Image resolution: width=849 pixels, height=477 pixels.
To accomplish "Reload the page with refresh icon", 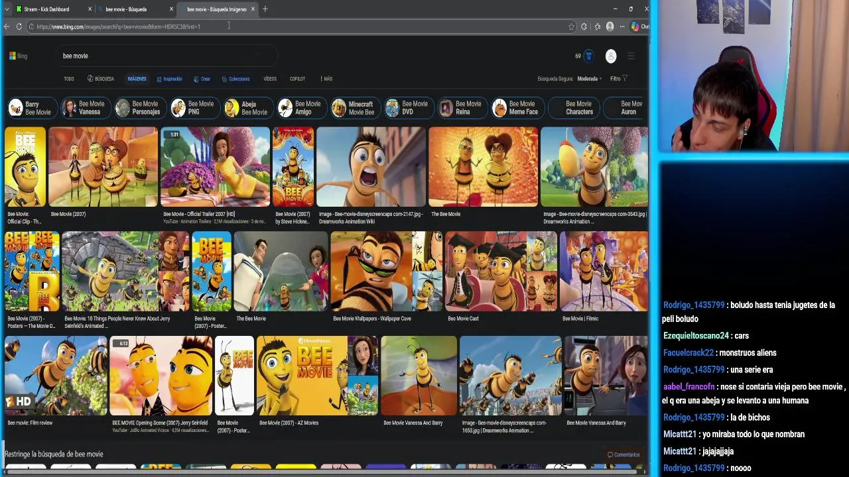I will point(19,26).
